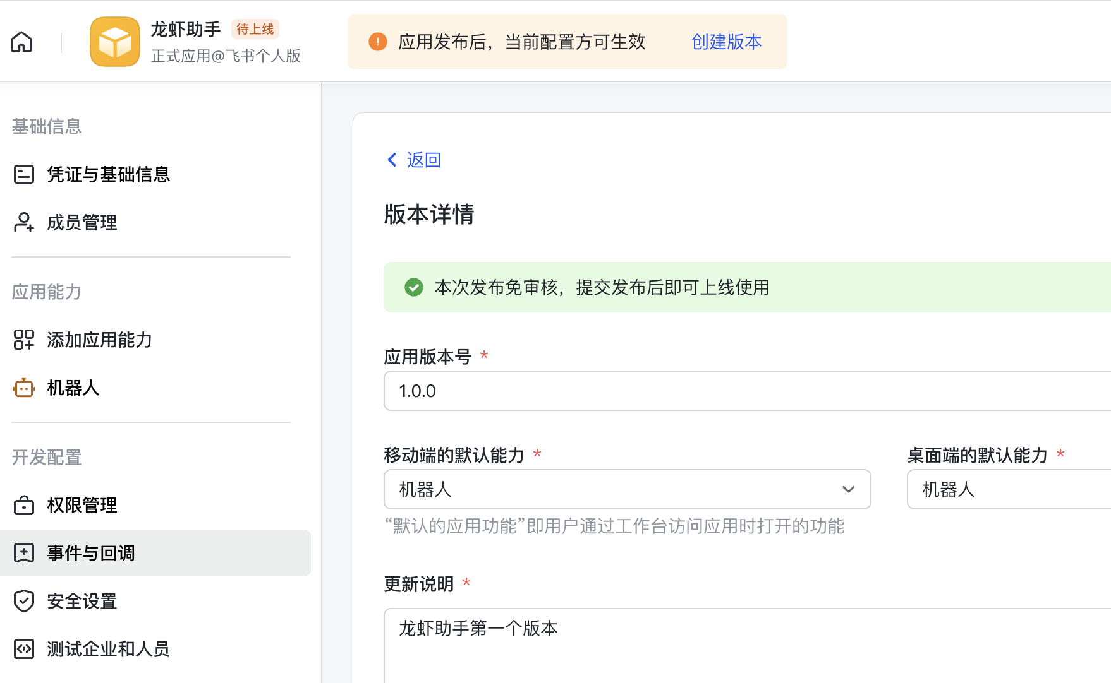
Task: Click the 待上线 status badge
Action: pyautogui.click(x=255, y=29)
